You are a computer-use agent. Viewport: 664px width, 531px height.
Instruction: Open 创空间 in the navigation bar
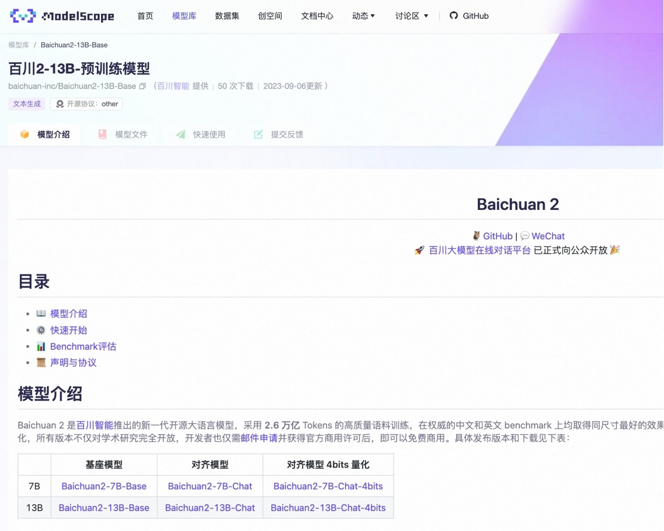coord(270,16)
